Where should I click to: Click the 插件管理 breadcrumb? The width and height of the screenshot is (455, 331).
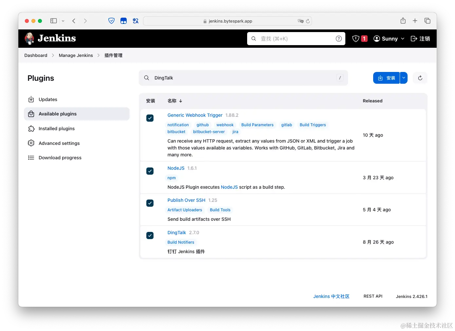pyautogui.click(x=113, y=55)
